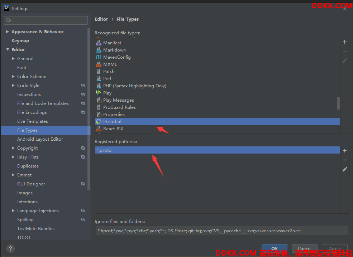Image resolution: width=353 pixels, height=257 pixels.
Task: Click edit pencil for Recognized file types
Action: pyautogui.click(x=345, y=60)
